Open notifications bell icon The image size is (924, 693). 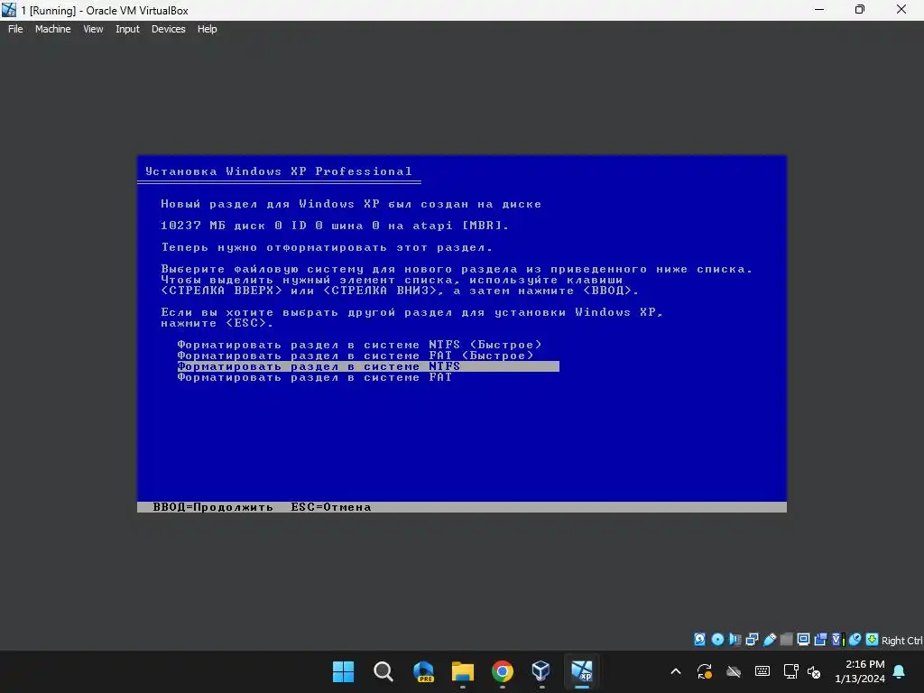click(900, 671)
